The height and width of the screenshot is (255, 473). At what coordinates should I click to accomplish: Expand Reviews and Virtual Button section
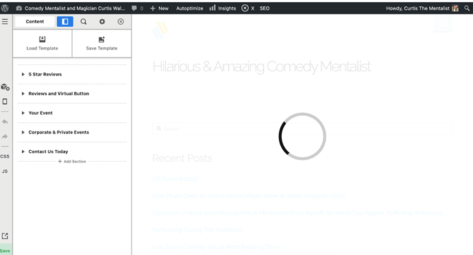coord(23,93)
